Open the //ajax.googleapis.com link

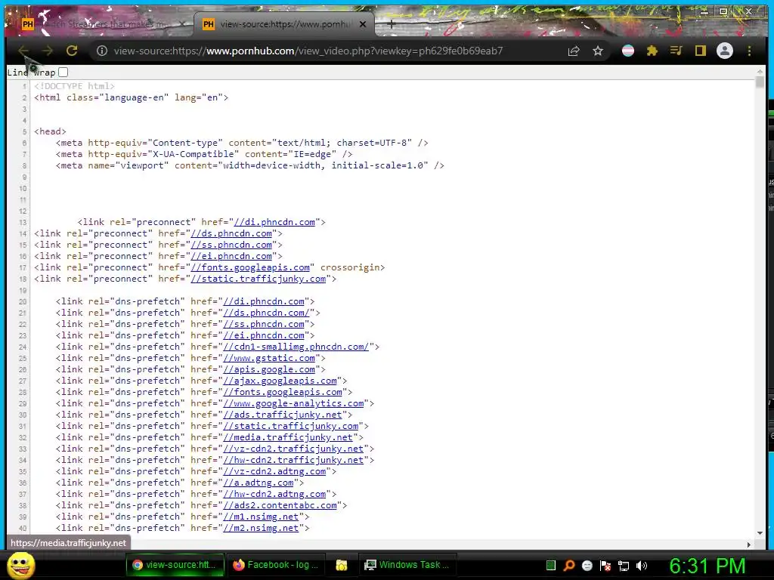tap(280, 381)
